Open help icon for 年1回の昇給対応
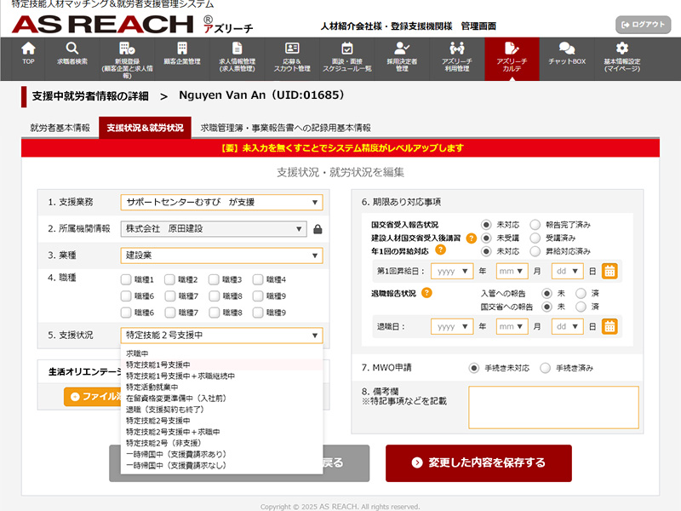The height and width of the screenshot is (511, 681). coord(440,250)
